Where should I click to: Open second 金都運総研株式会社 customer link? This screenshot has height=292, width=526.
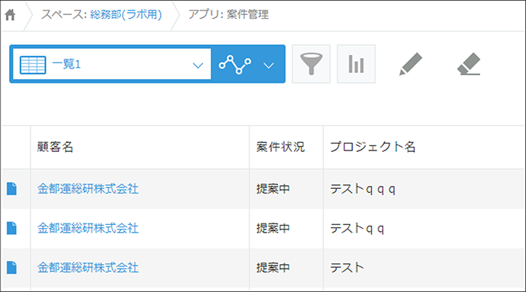88,229
